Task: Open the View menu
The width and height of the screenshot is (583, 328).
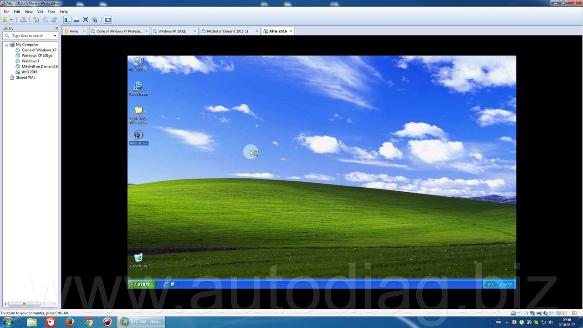Action: click(x=29, y=12)
